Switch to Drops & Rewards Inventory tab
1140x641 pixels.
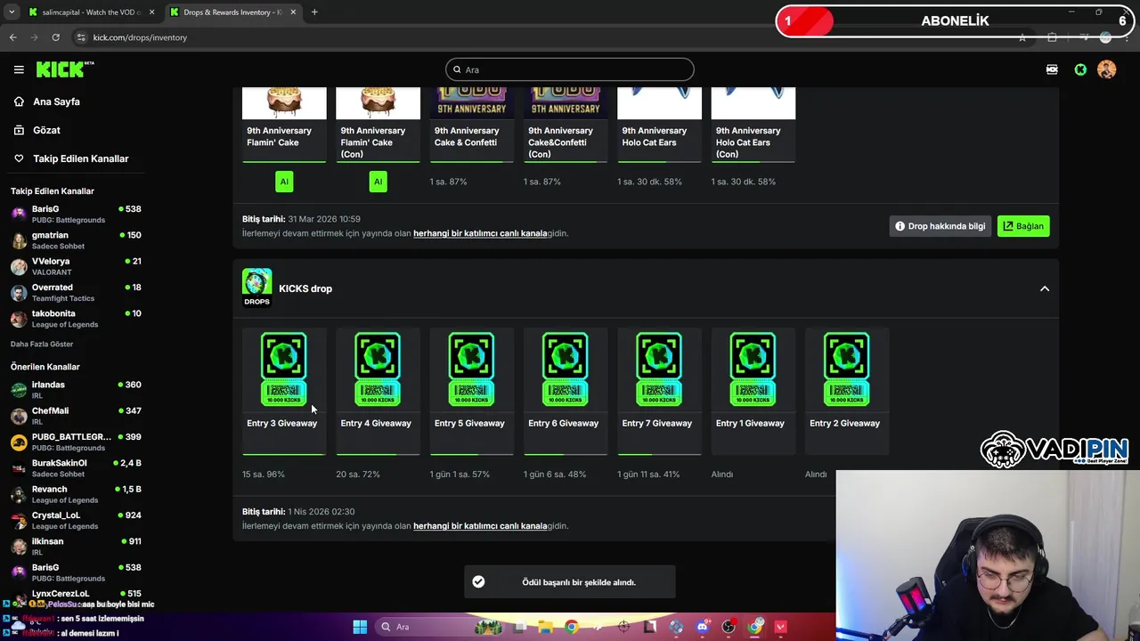[x=232, y=12]
